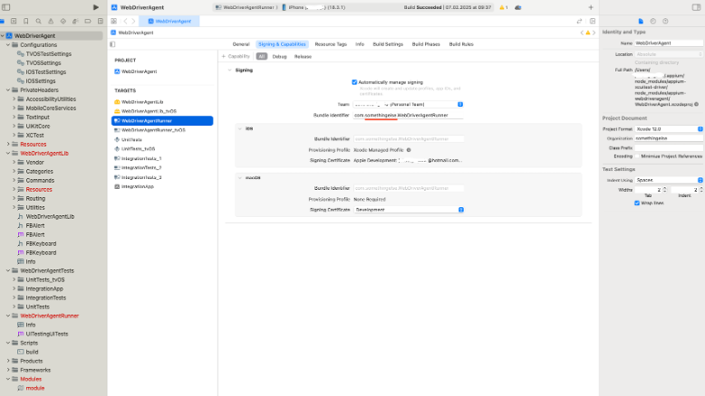This screenshot has width=705, height=396.
Task: Click the Bundle Identifier text field
Action: (x=409, y=115)
